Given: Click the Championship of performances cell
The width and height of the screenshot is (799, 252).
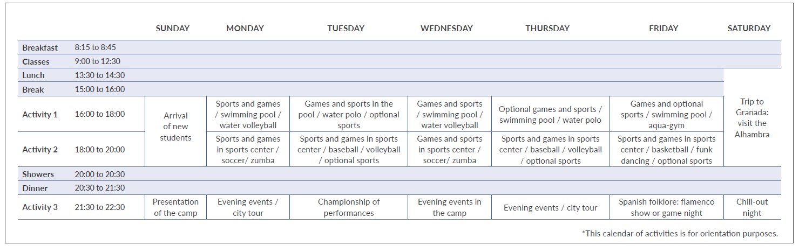Looking at the screenshot, I should pyautogui.click(x=349, y=207).
